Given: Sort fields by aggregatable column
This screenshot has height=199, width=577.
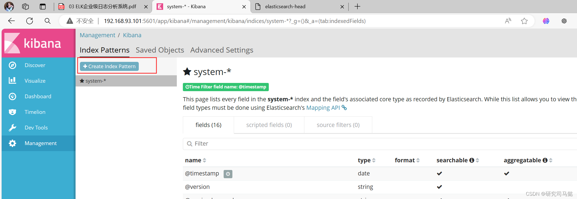Looking at the screenshot, I should pos(551,160).
